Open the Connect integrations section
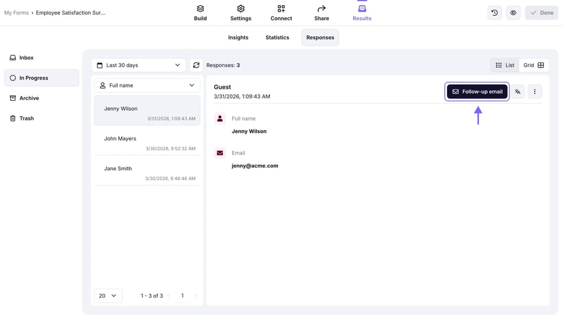Viewport: 563px width, 319px height. coord(281,13)
